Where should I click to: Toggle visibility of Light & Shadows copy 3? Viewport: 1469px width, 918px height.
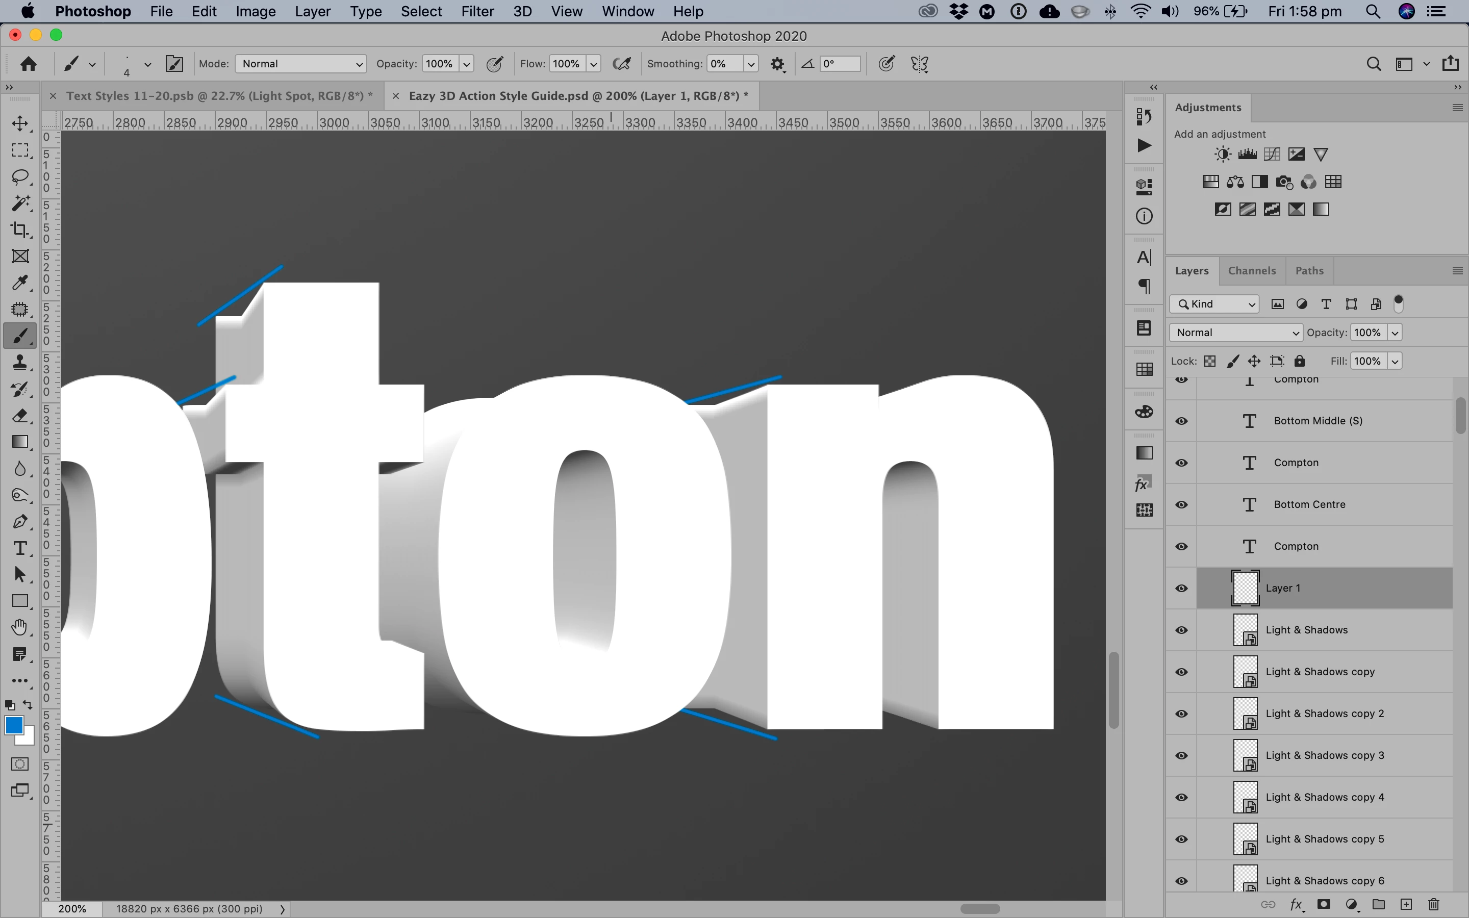pyautogui.click(x=1181, y=756)
